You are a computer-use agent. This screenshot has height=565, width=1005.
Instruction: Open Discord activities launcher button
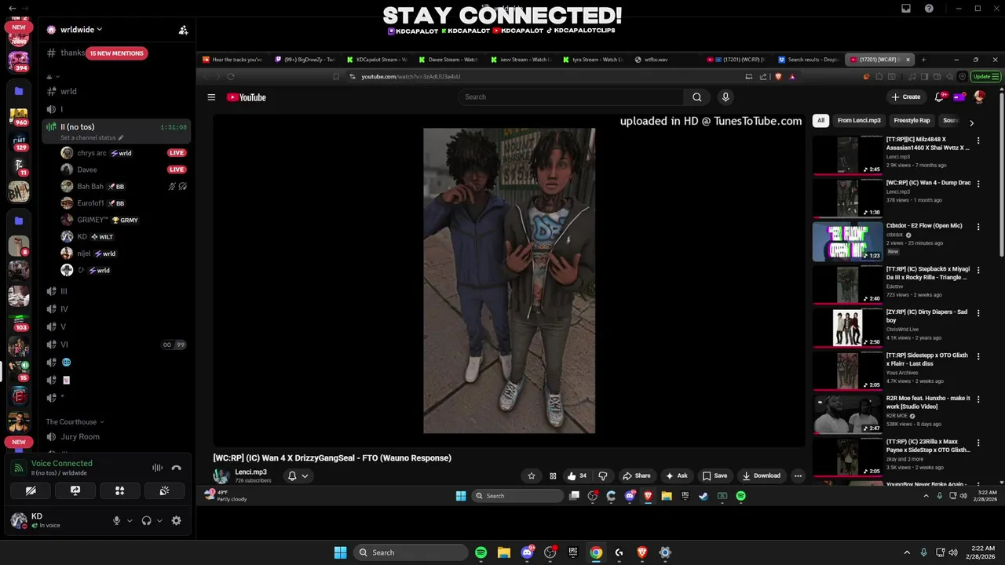(120, 490)
